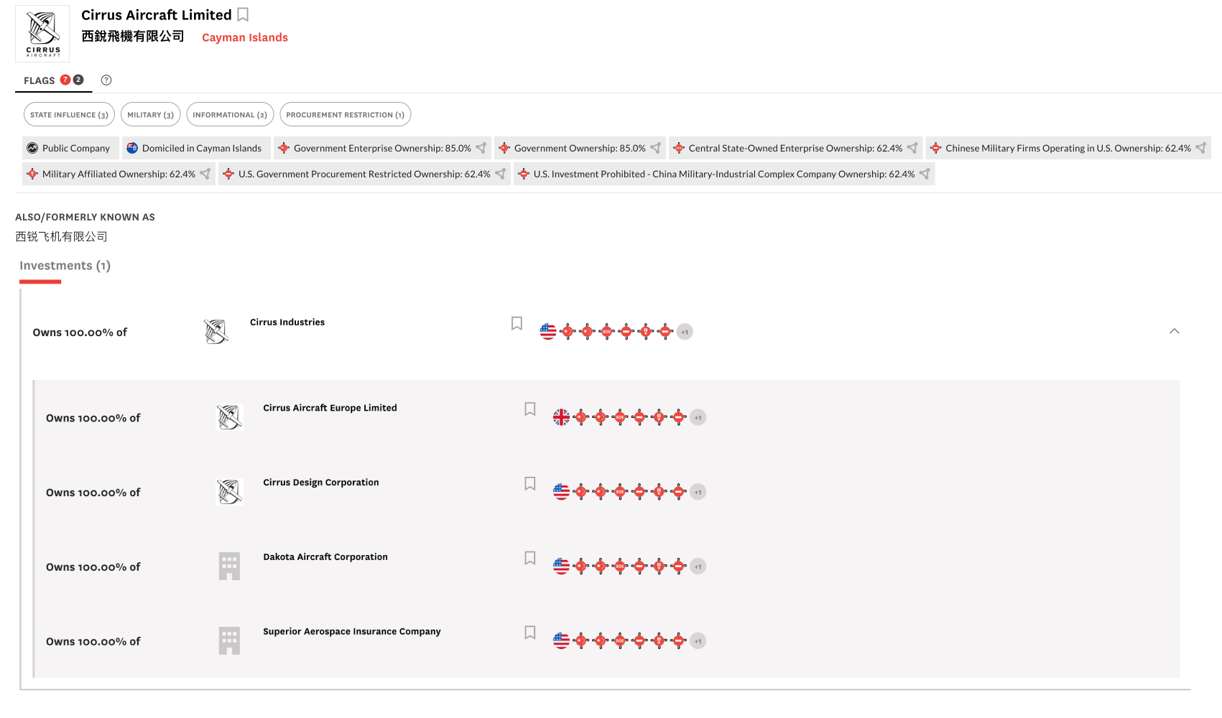
Task: Filter by Informational (2) flags
Action: (x=230, y=115)
